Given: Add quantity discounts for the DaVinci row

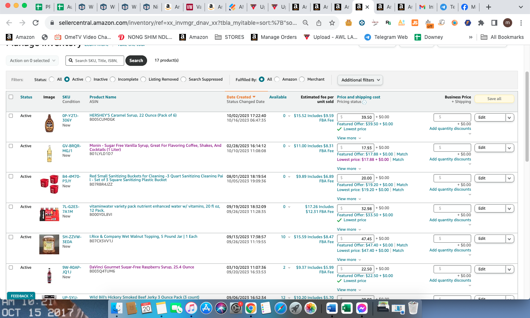Looking at the screenshot, I should point(450,280).
